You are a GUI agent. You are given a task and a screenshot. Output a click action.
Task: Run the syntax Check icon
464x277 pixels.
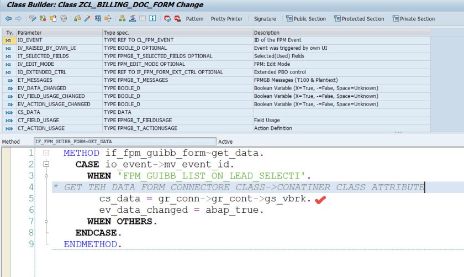click(x=77, y=19)
